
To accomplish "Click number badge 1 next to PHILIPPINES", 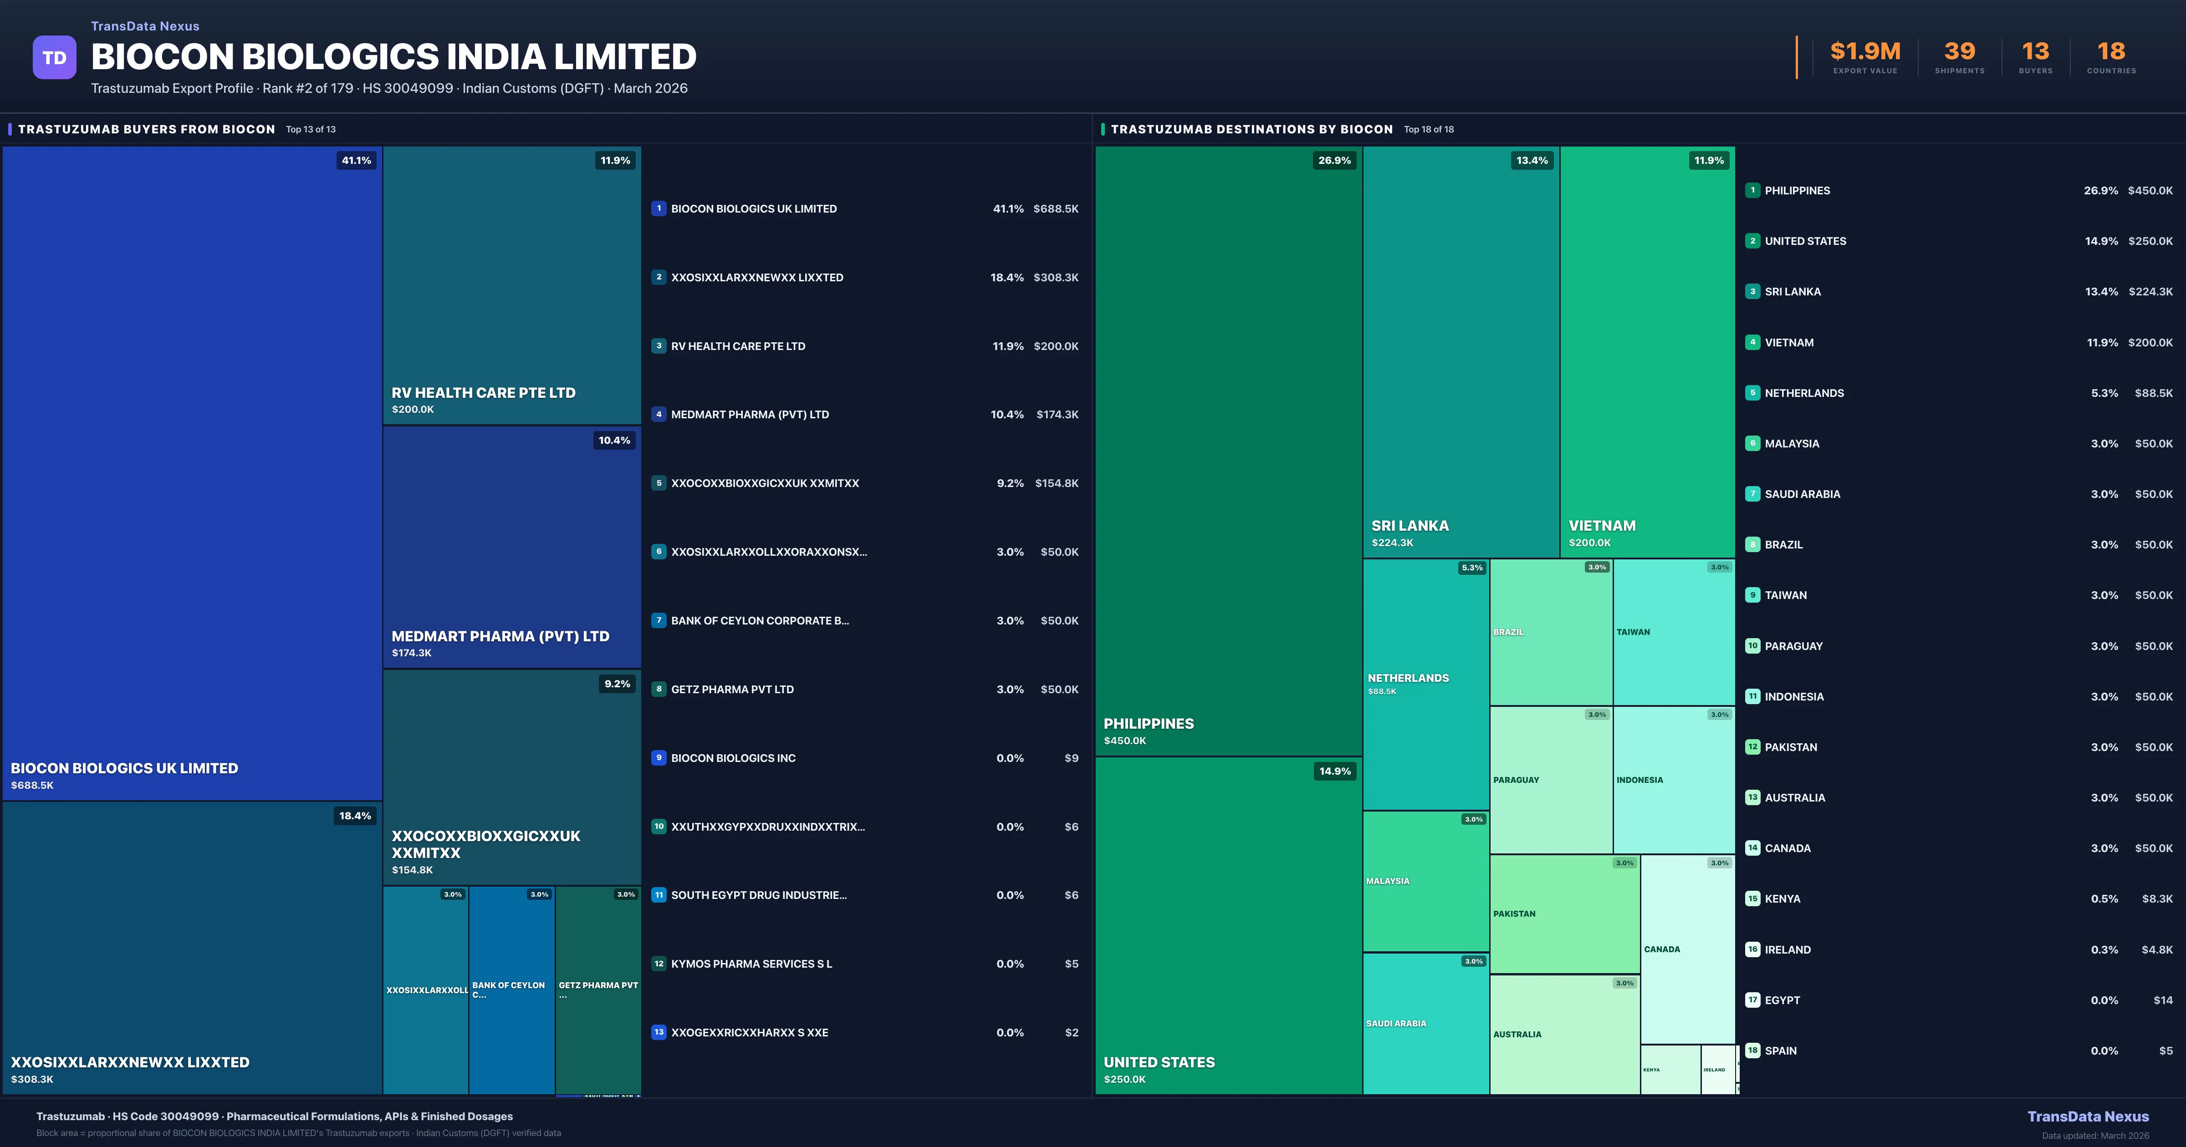I will 1752,190.
